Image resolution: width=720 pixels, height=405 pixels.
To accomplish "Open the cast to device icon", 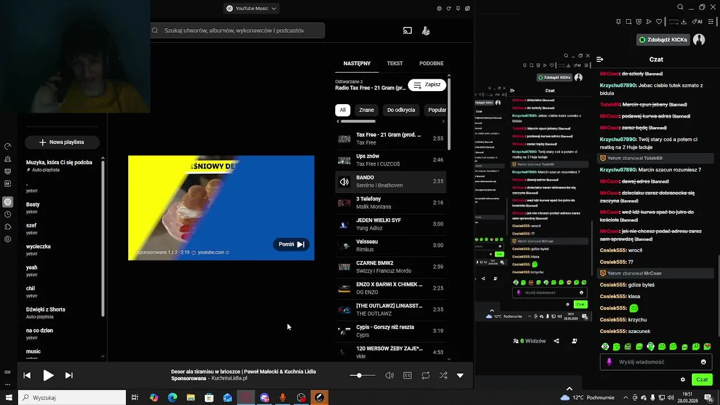I will (x=407, y=31).
